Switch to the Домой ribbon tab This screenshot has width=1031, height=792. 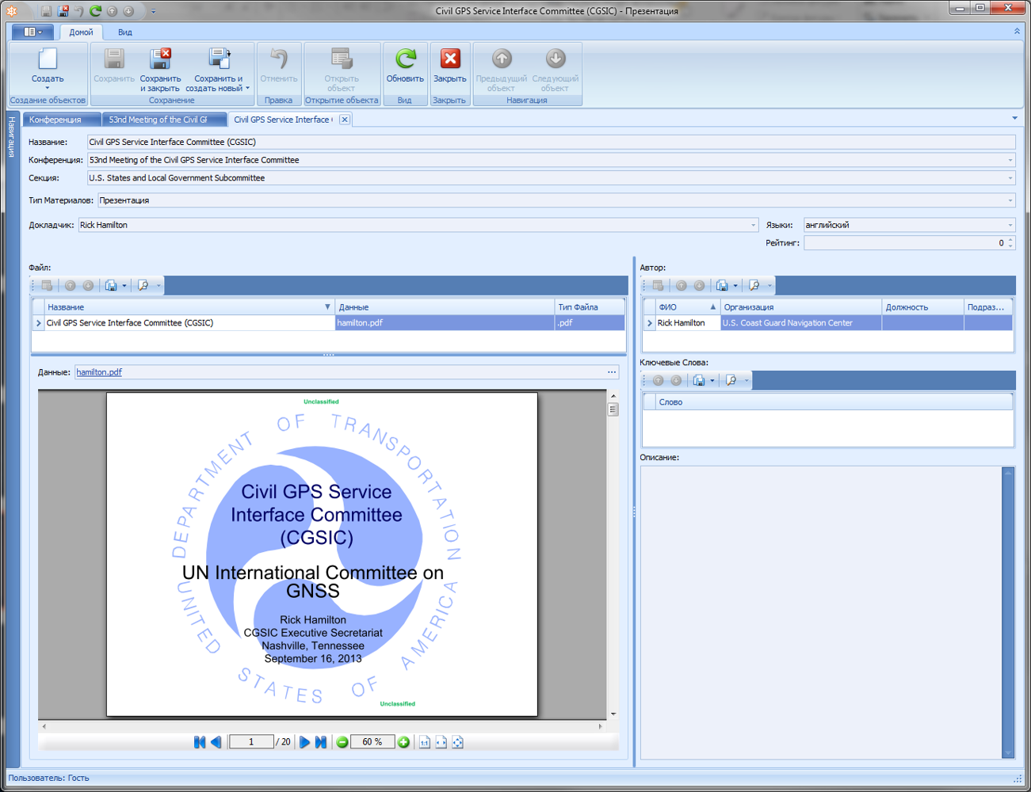tap(81, 32)
